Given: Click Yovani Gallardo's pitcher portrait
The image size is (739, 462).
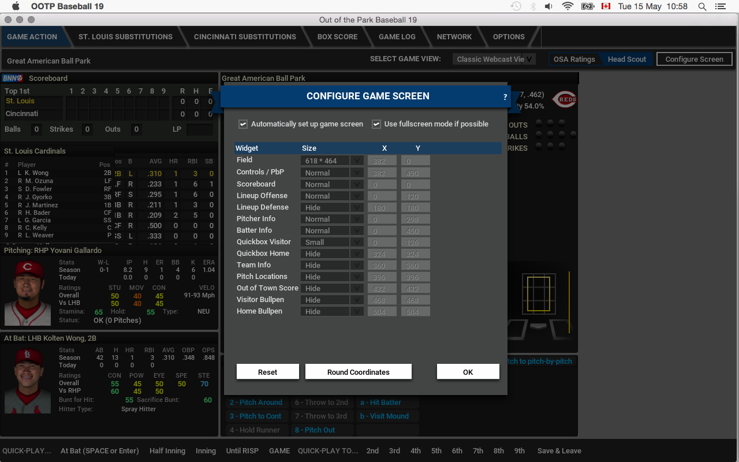Looking at the screenshot, I should (28, 293).
